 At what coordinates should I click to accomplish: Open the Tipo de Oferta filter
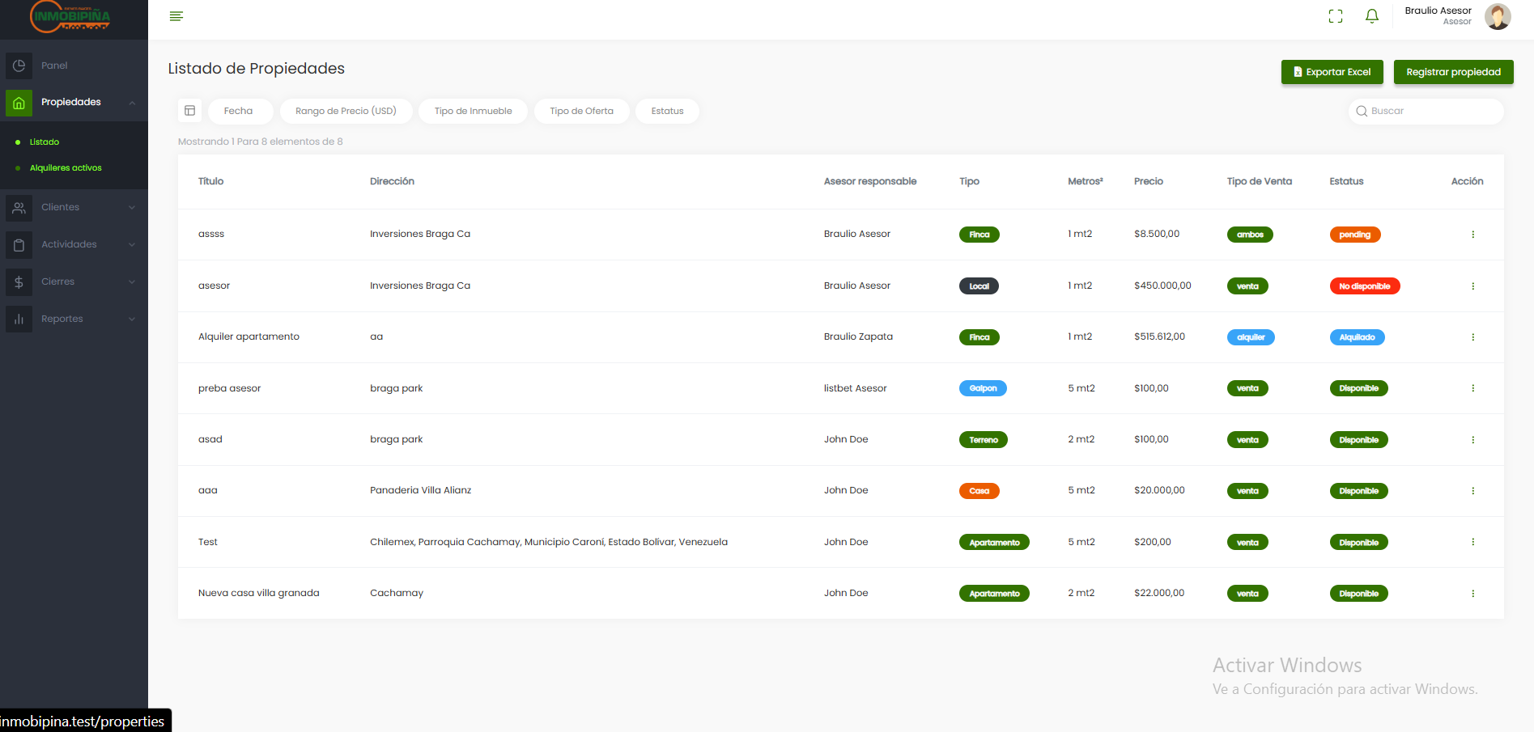[581, 111]
